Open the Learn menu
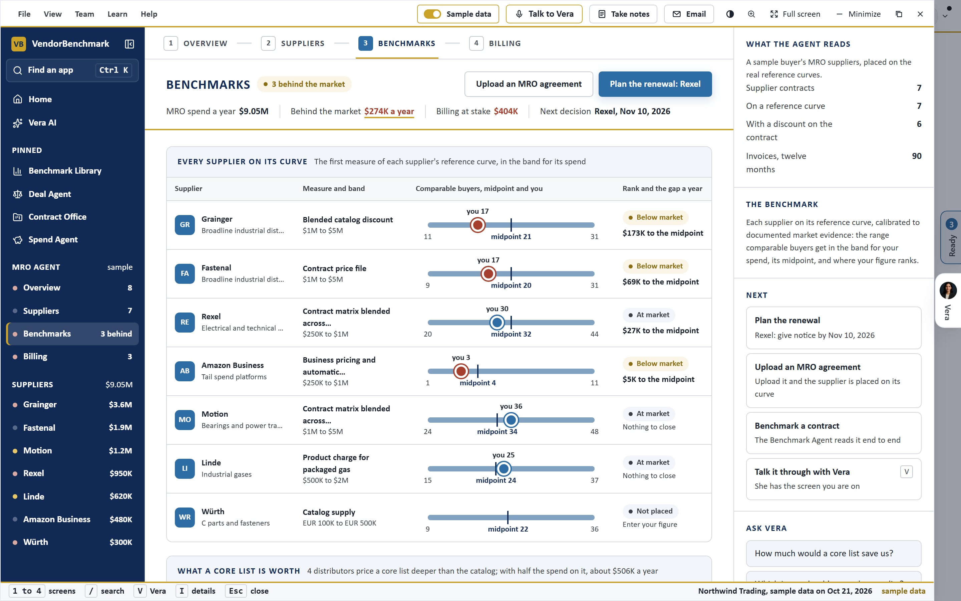This screenshot has width=961, height=601. tap(117, 14)
